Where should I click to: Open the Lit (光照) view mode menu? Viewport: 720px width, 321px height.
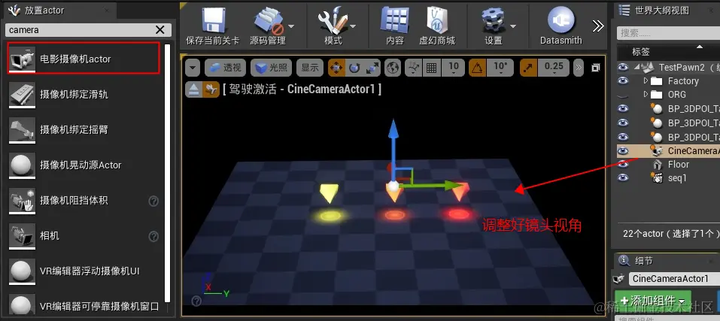pyautogui.click(x=272, y=68)
